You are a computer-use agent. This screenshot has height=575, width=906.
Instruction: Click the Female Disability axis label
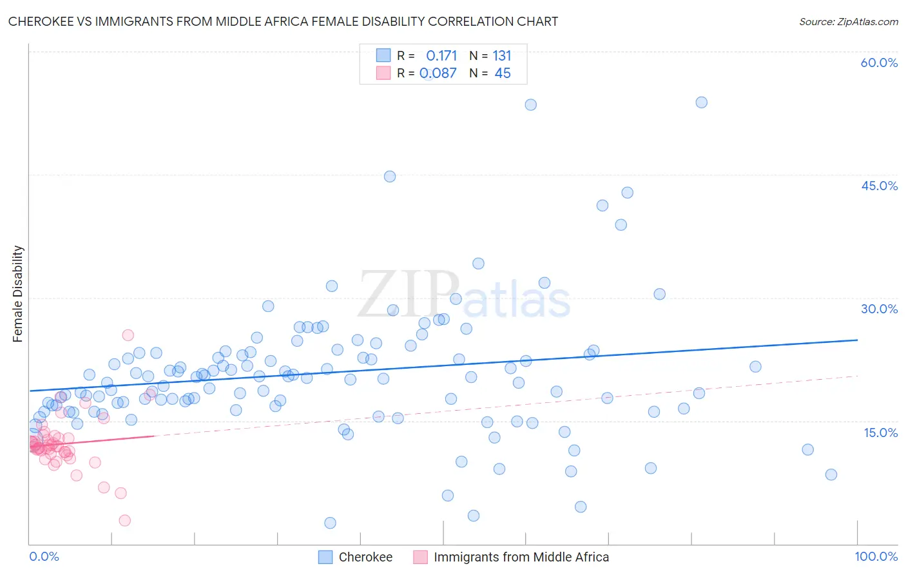[x=18, y=294]
